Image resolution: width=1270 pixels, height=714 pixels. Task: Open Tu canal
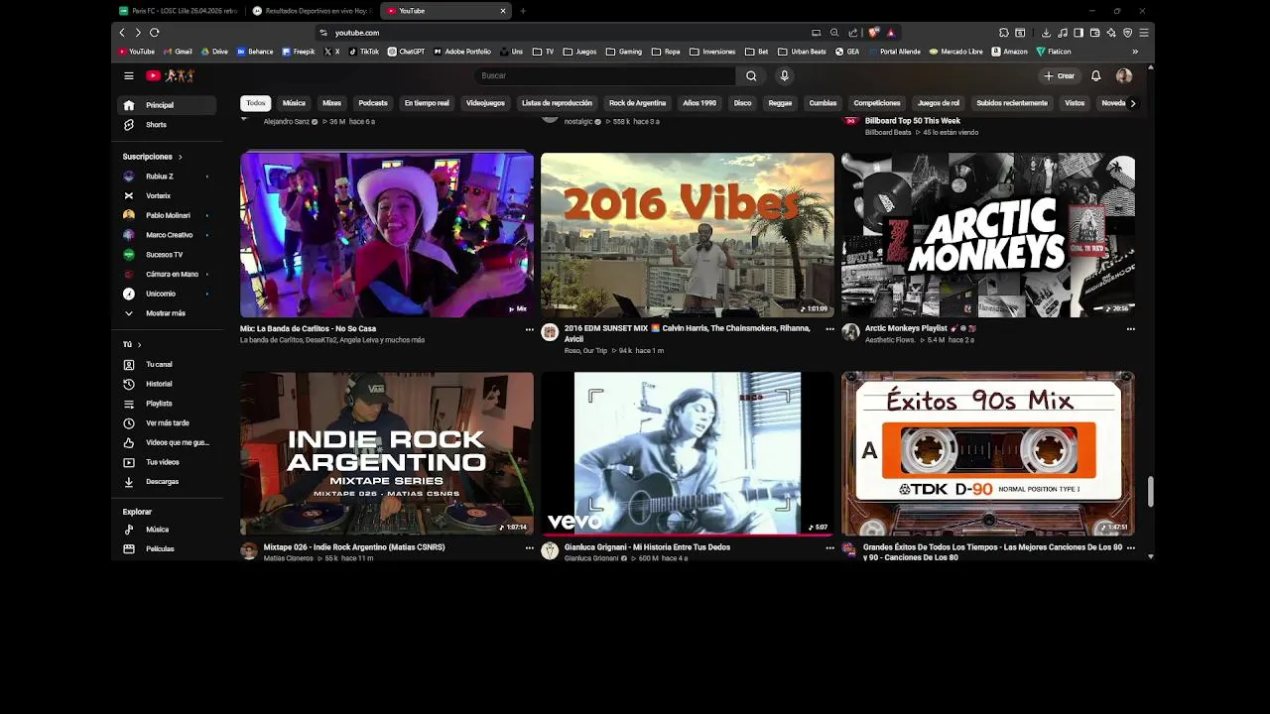(x=167, y=365)
